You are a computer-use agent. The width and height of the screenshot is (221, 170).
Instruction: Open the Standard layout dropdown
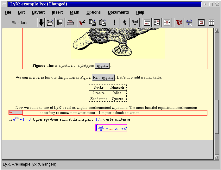click(20, 23)
